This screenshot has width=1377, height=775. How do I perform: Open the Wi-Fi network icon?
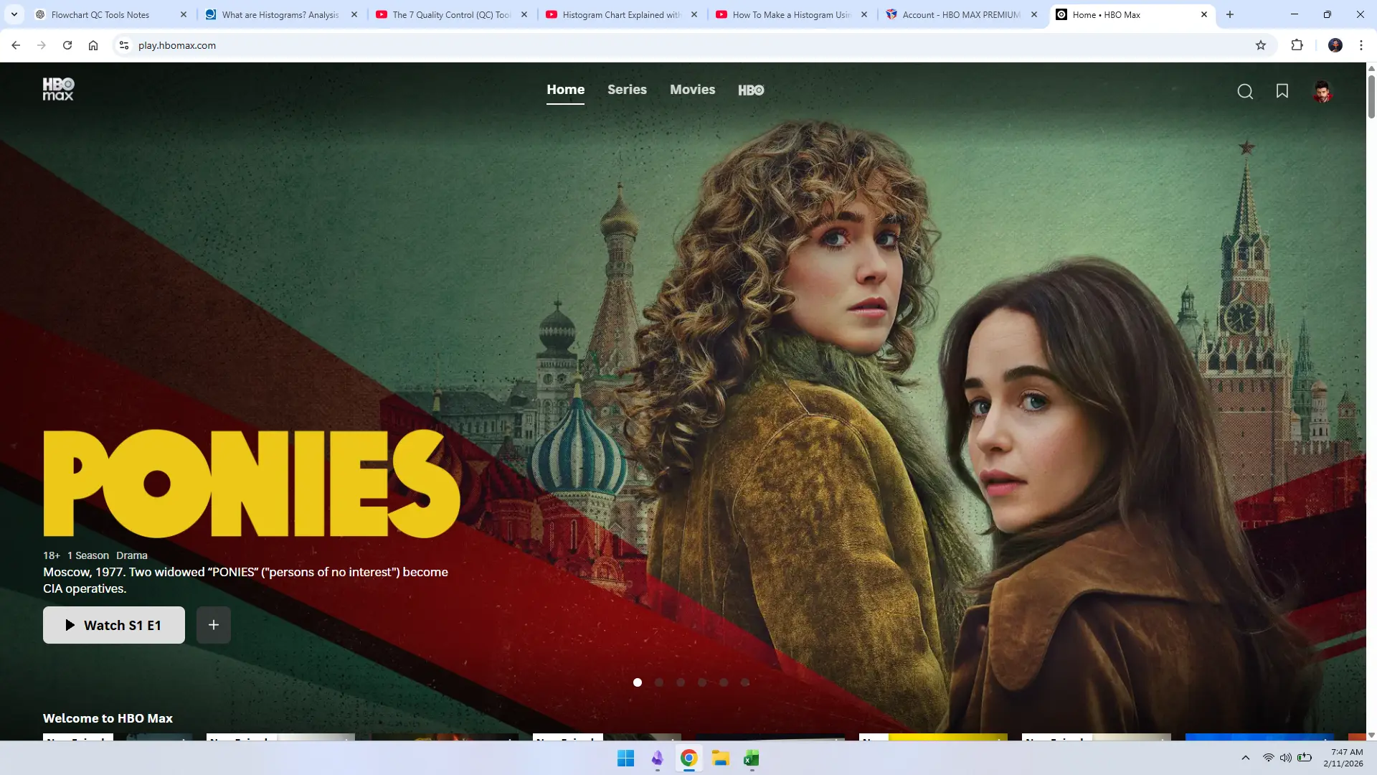tap(1269, 758)
